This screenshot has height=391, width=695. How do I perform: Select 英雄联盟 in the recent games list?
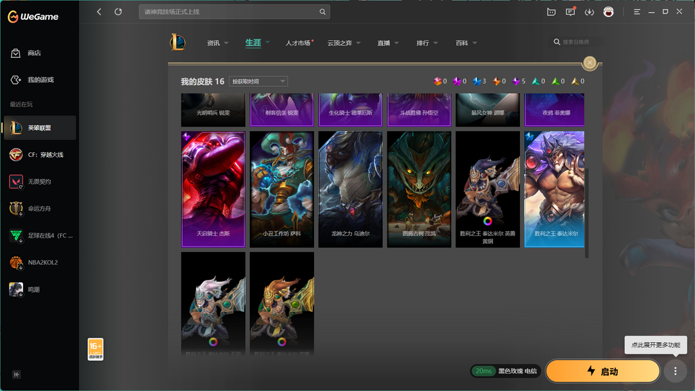[x=40, y=127]
